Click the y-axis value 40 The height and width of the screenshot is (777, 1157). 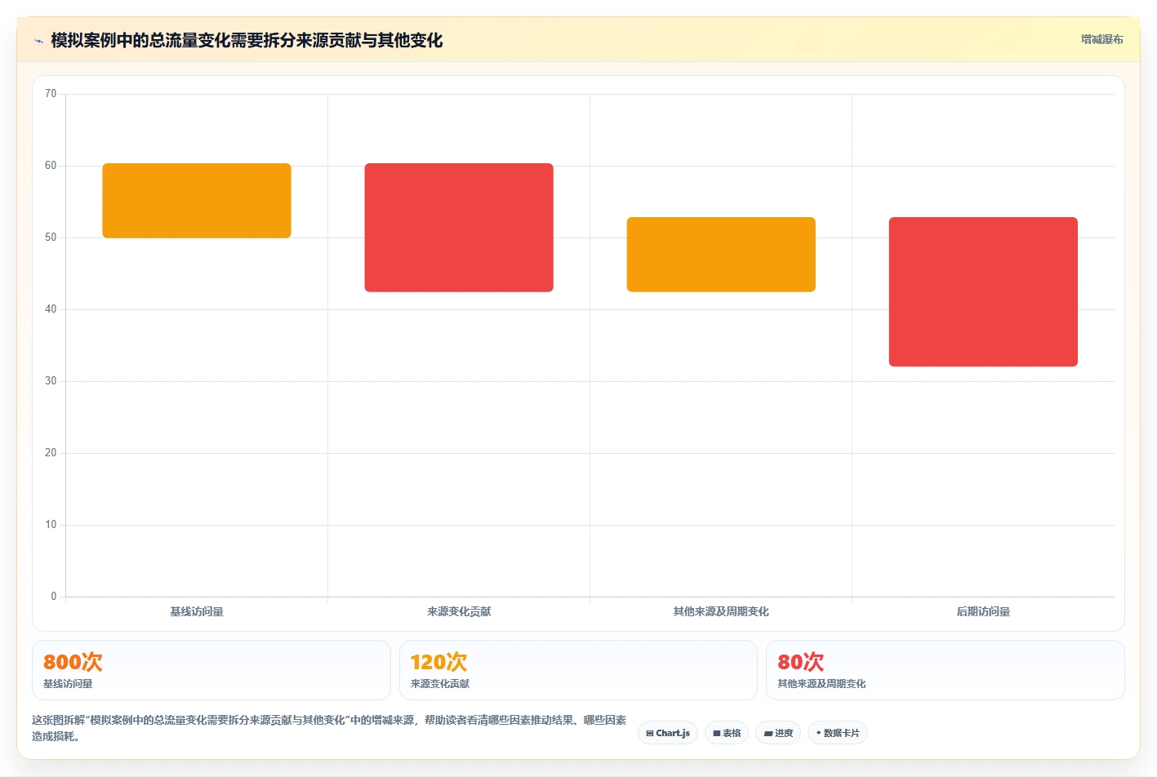tap(51, 309)
